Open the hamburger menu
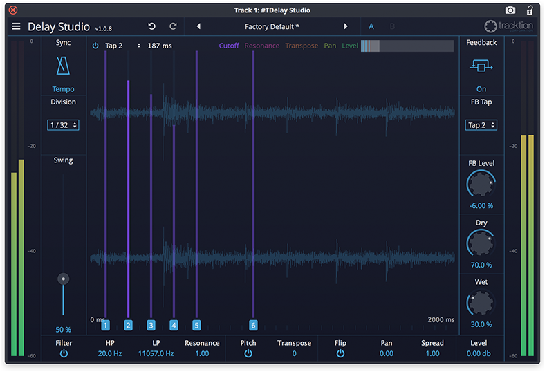 pos(16,26)
